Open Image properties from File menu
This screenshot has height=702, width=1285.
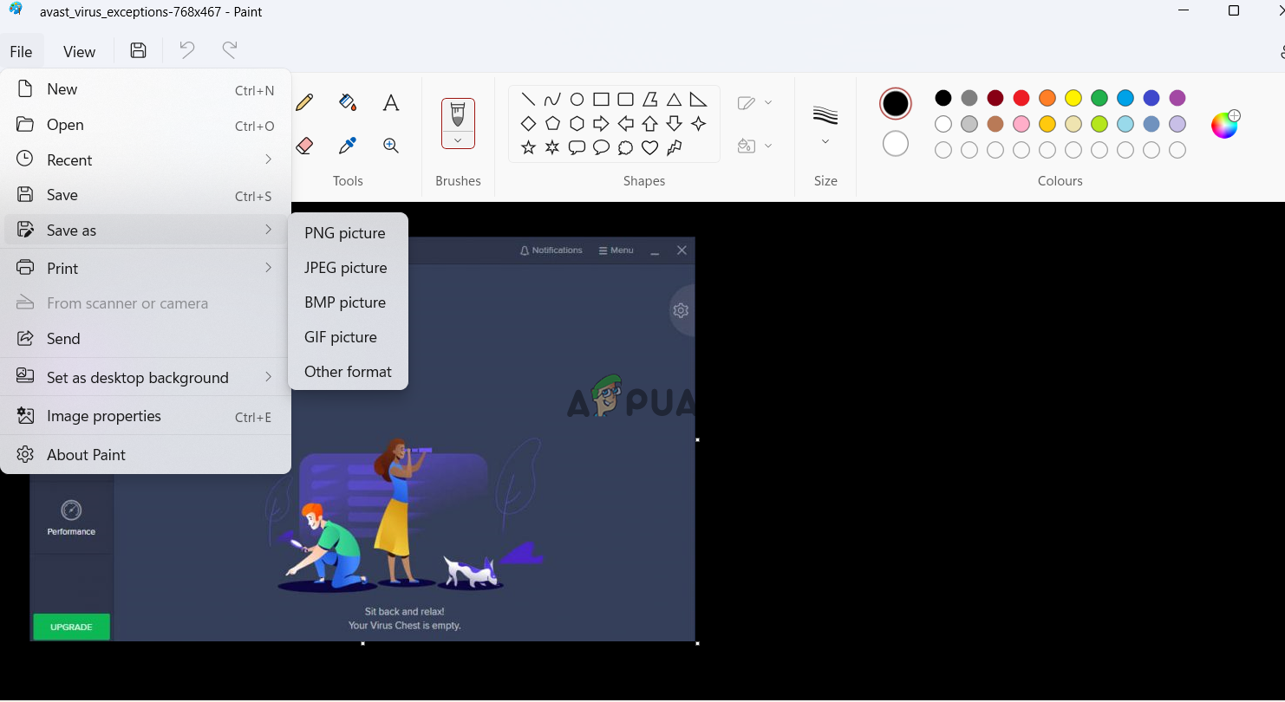point(146,416)
